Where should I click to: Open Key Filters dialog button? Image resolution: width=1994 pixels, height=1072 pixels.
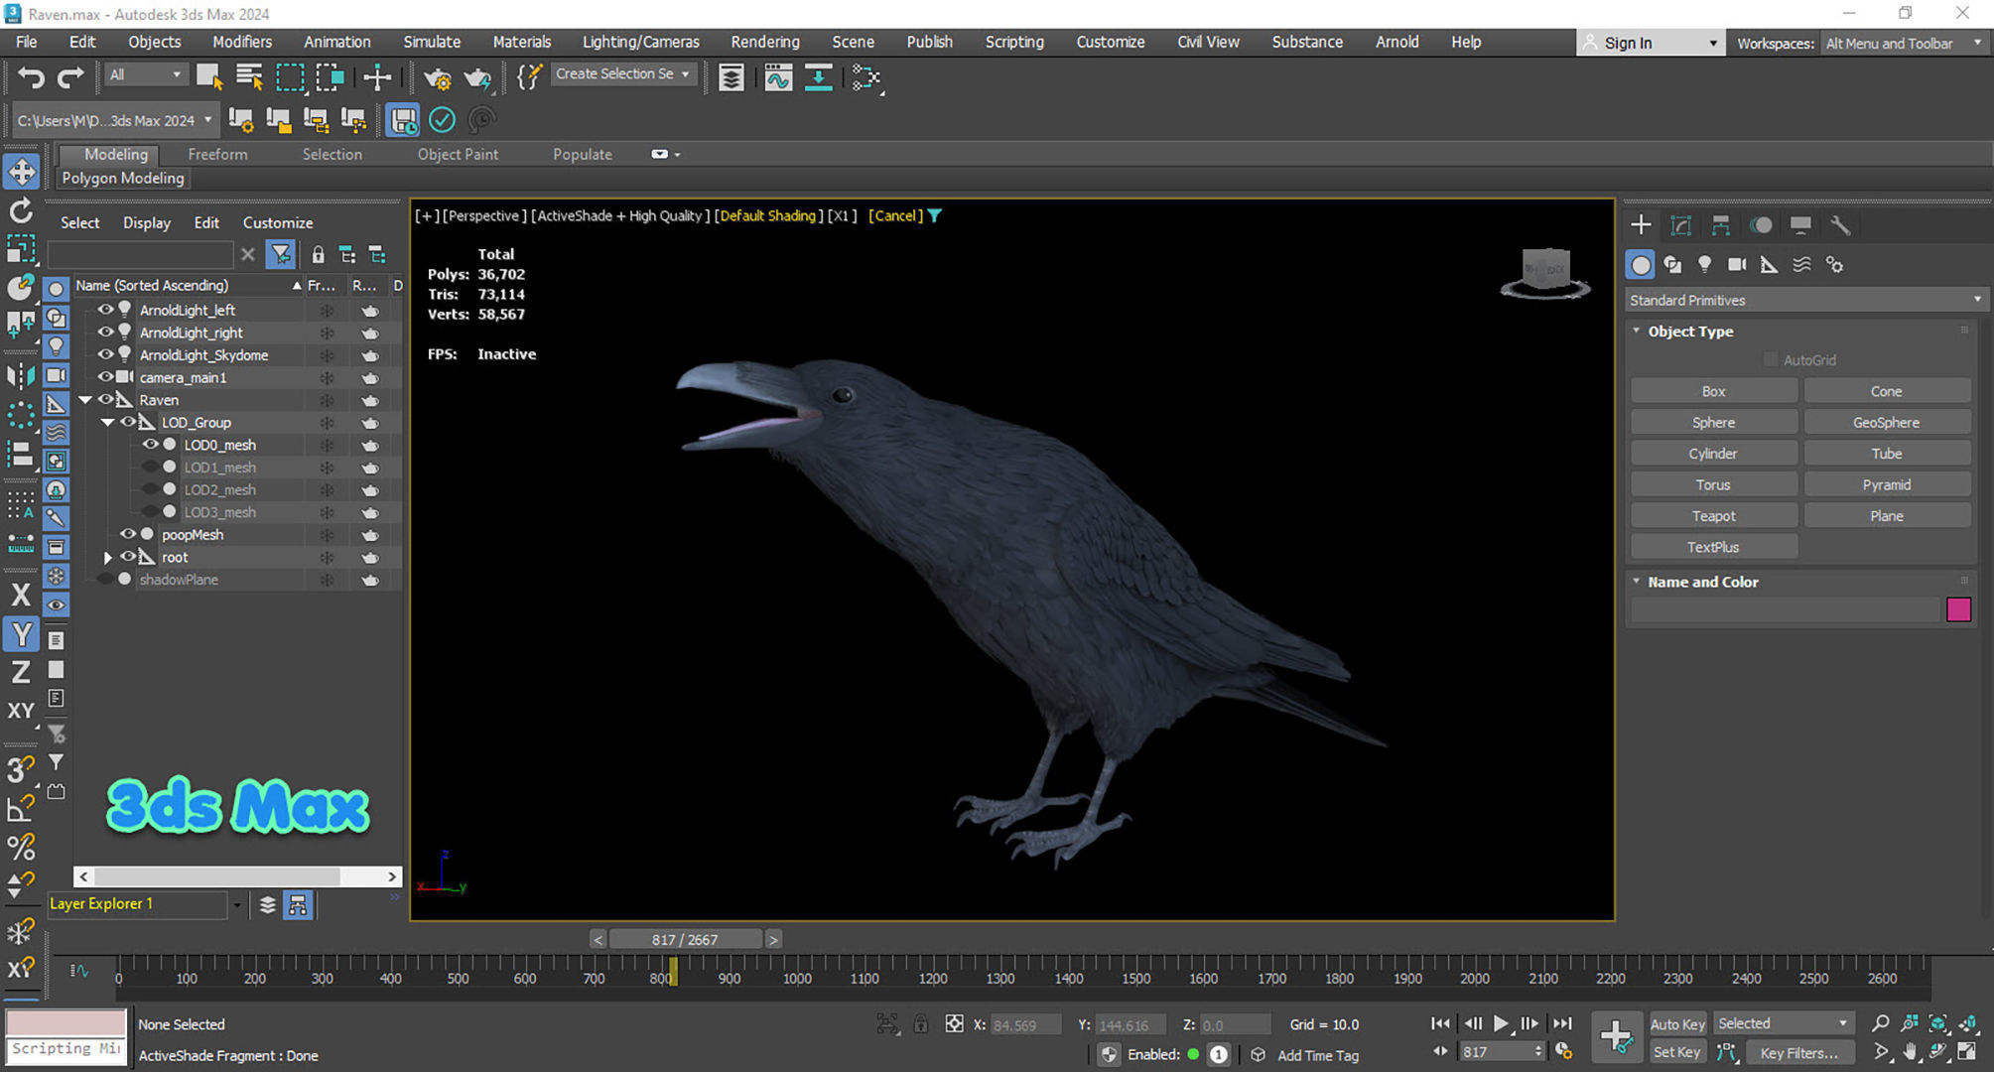click(1798, 1052)
